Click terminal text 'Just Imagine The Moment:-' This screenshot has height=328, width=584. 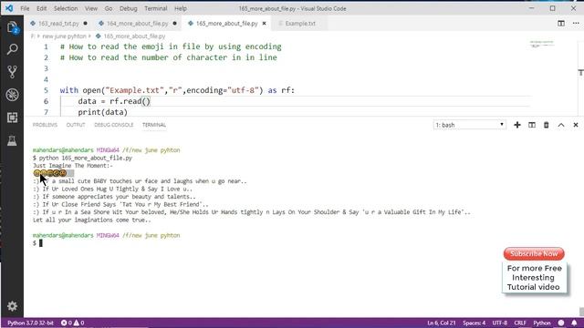pos(73,166)
